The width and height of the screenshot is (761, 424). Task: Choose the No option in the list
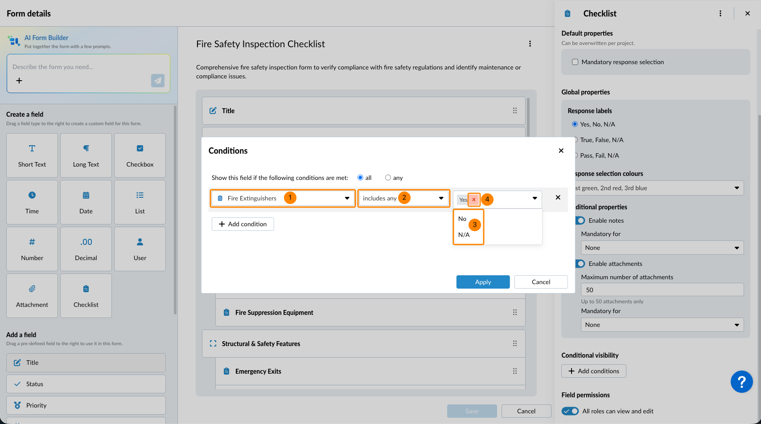(462, 219)
